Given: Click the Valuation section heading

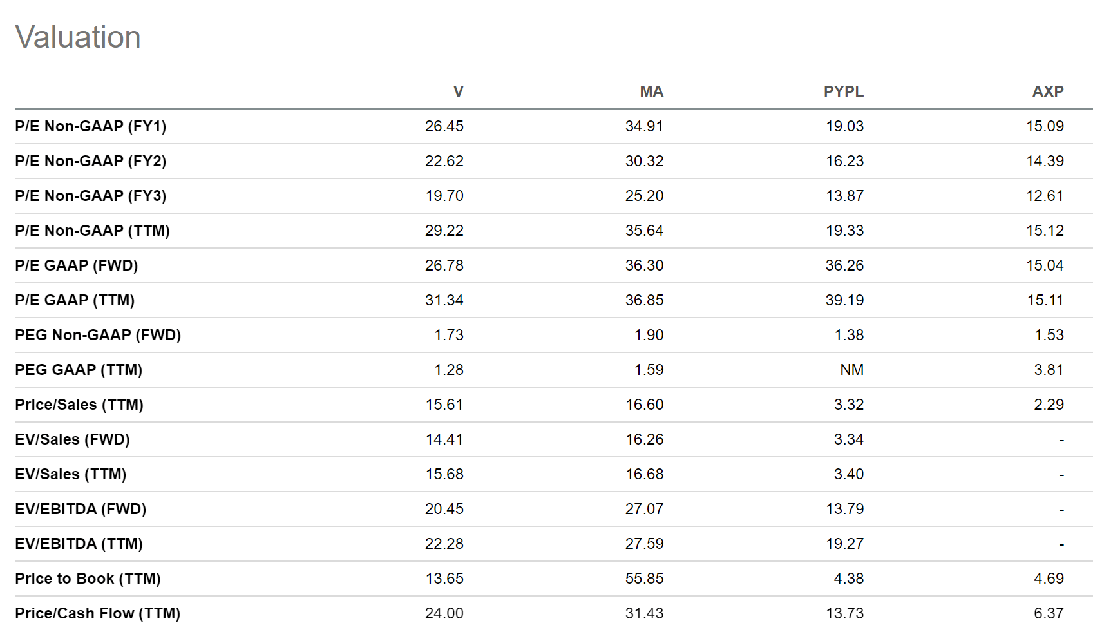Looking at the screenshot, I should pyautogui.click(x=78, y=37).
